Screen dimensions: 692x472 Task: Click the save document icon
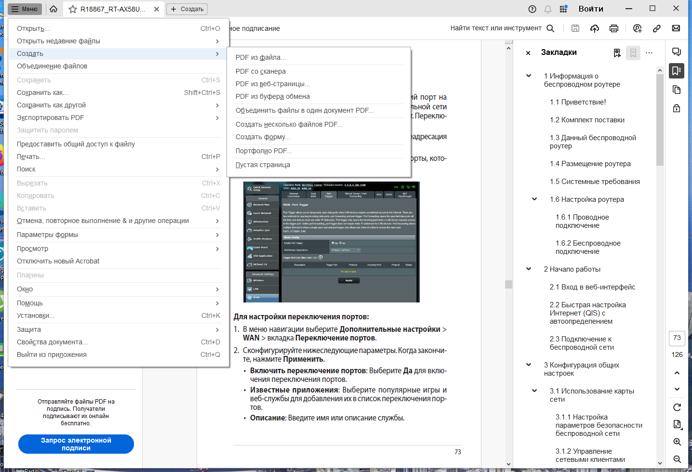click(x=575, y=28)
